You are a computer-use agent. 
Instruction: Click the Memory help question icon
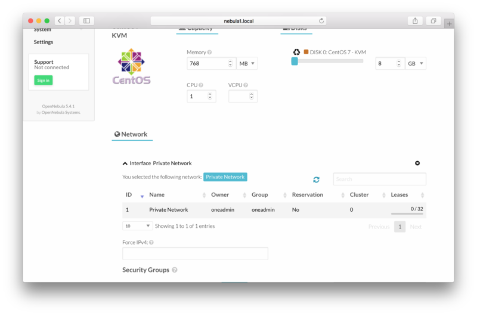(209, 52)
